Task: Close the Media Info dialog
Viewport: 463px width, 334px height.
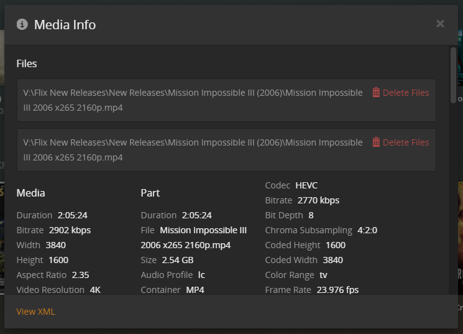Action: (x=440, y=24)
